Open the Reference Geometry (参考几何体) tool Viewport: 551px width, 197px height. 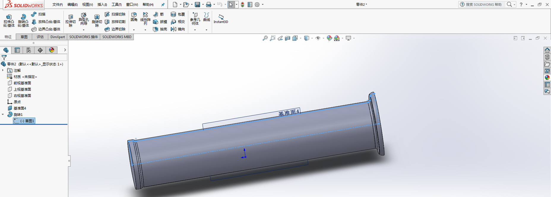195,18
